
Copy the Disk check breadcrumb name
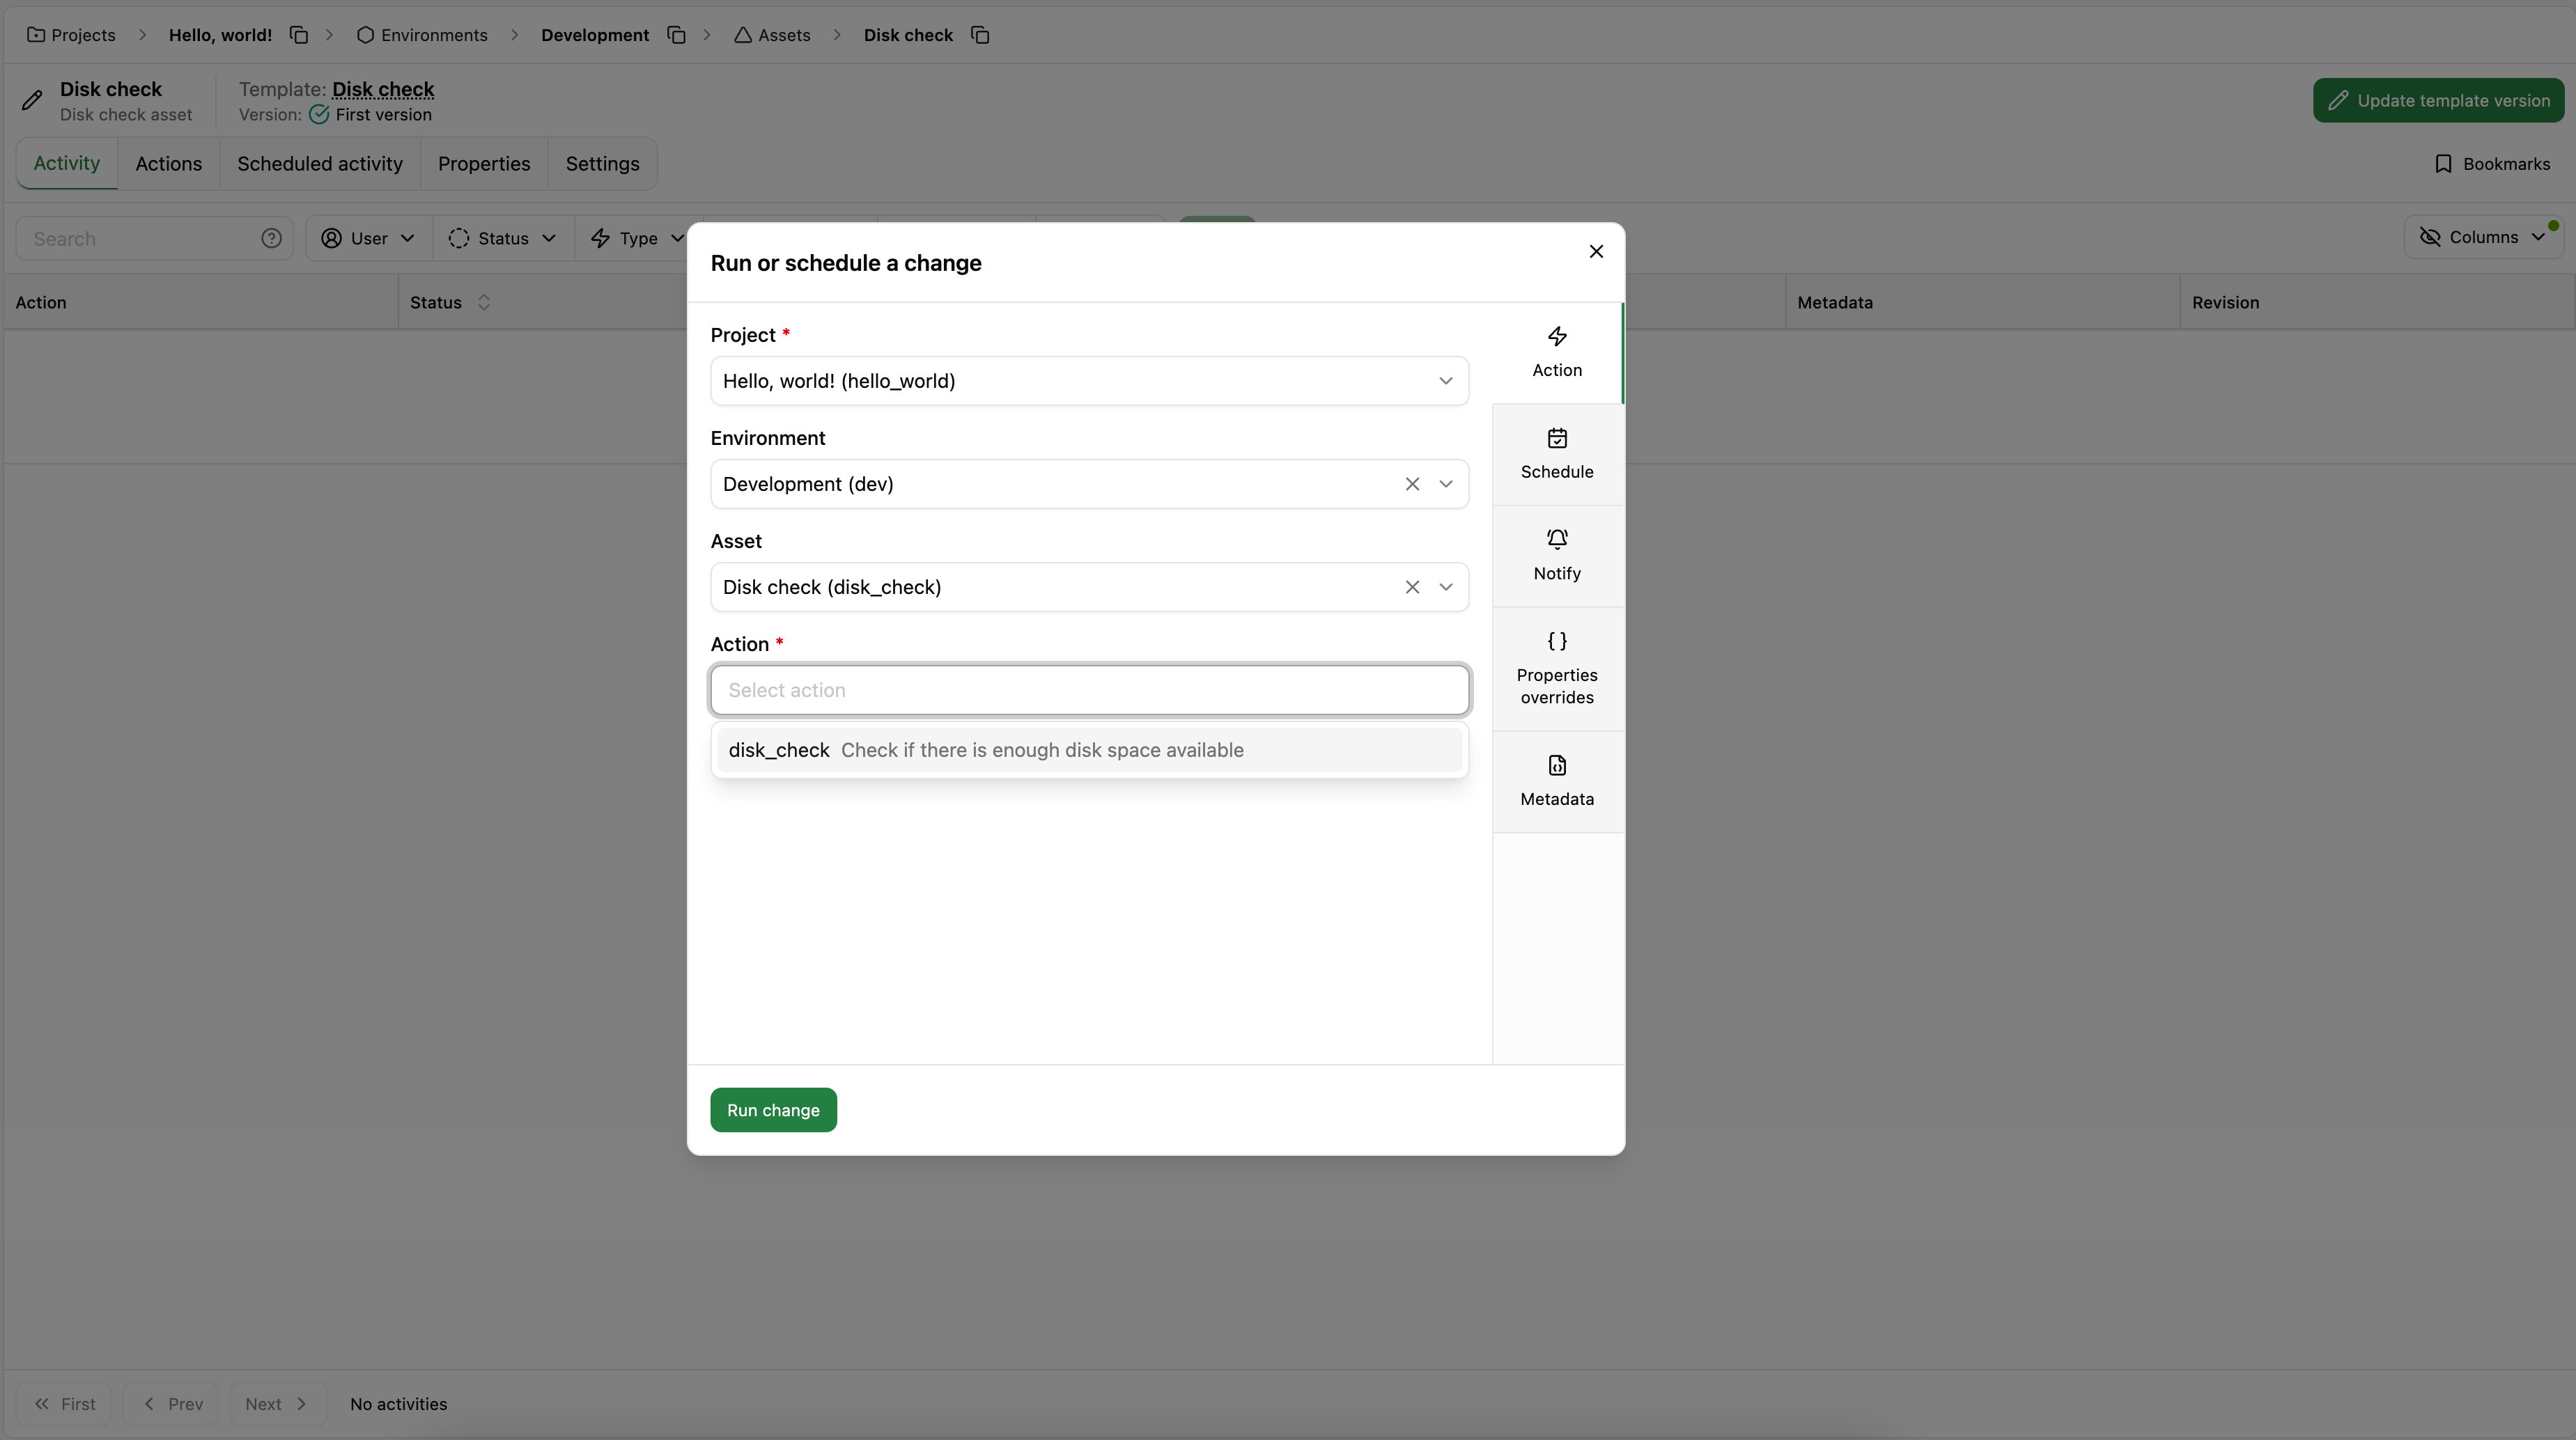(x=980, y=34)
